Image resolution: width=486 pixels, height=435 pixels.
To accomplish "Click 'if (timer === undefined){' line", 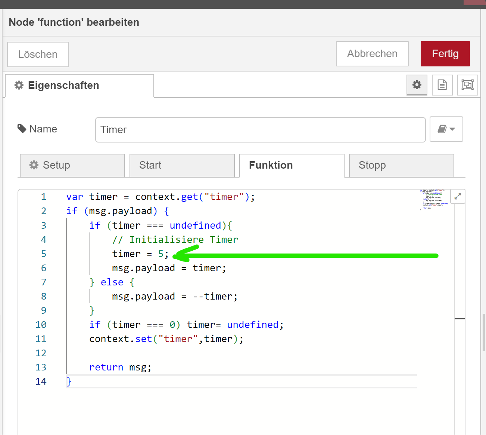I will click(161, 226).
